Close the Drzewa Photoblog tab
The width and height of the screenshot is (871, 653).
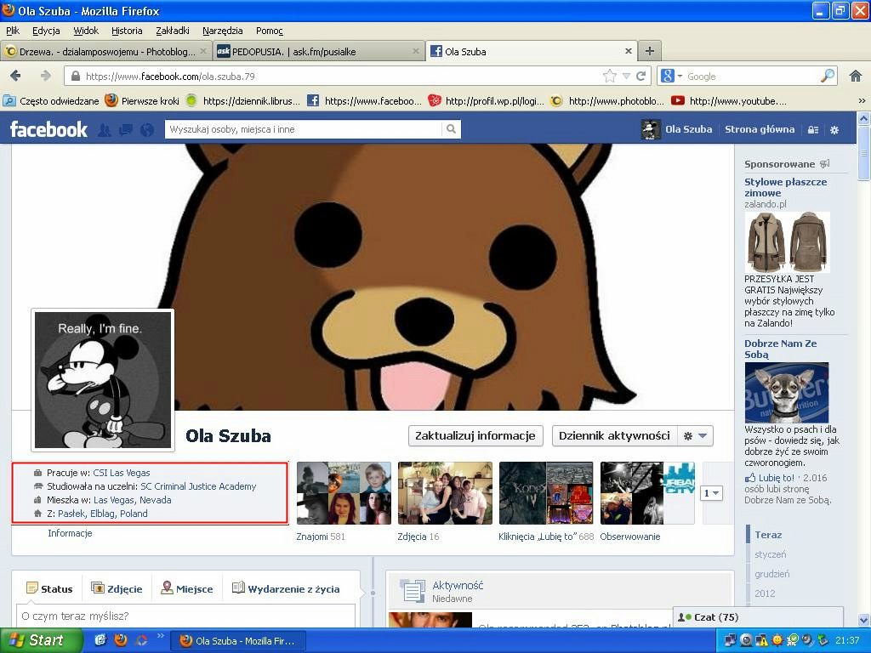pyautogui.click(x=203, y=51)
